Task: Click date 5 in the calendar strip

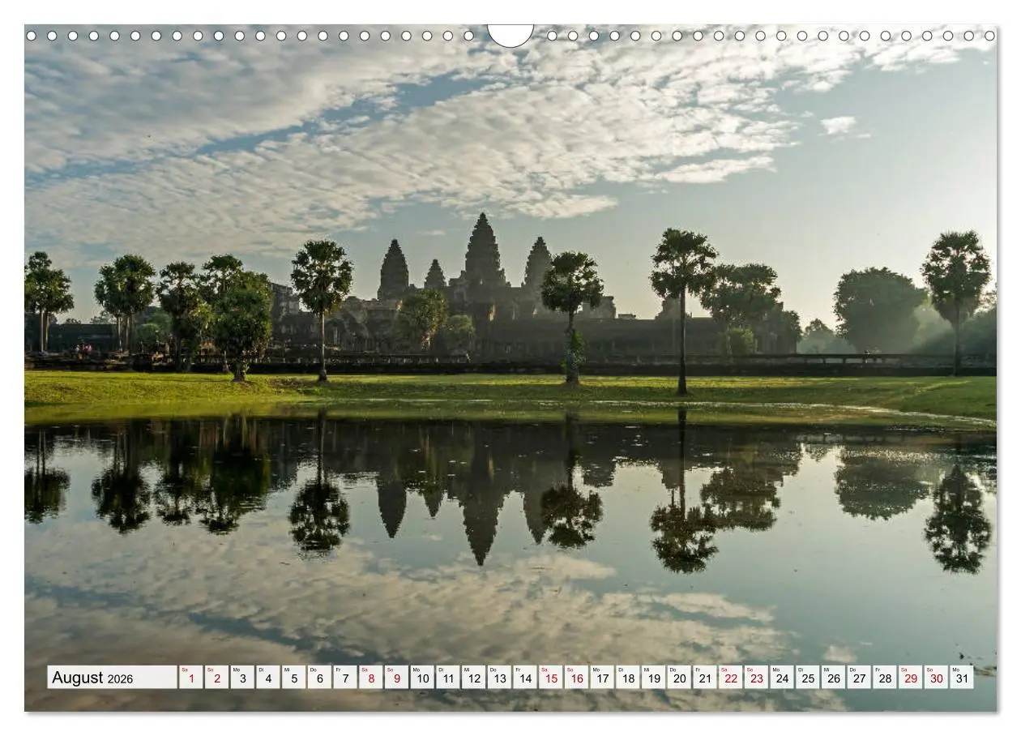Action: coord(294,678)
